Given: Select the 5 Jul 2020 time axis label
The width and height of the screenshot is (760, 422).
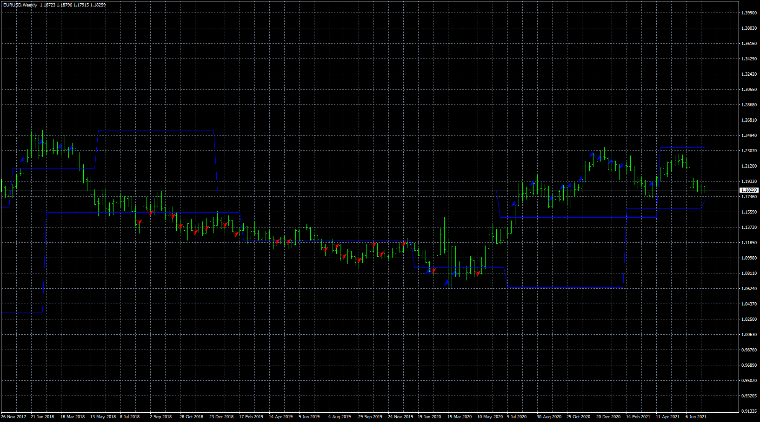Looking at the screenshot, I should (517, 417).
